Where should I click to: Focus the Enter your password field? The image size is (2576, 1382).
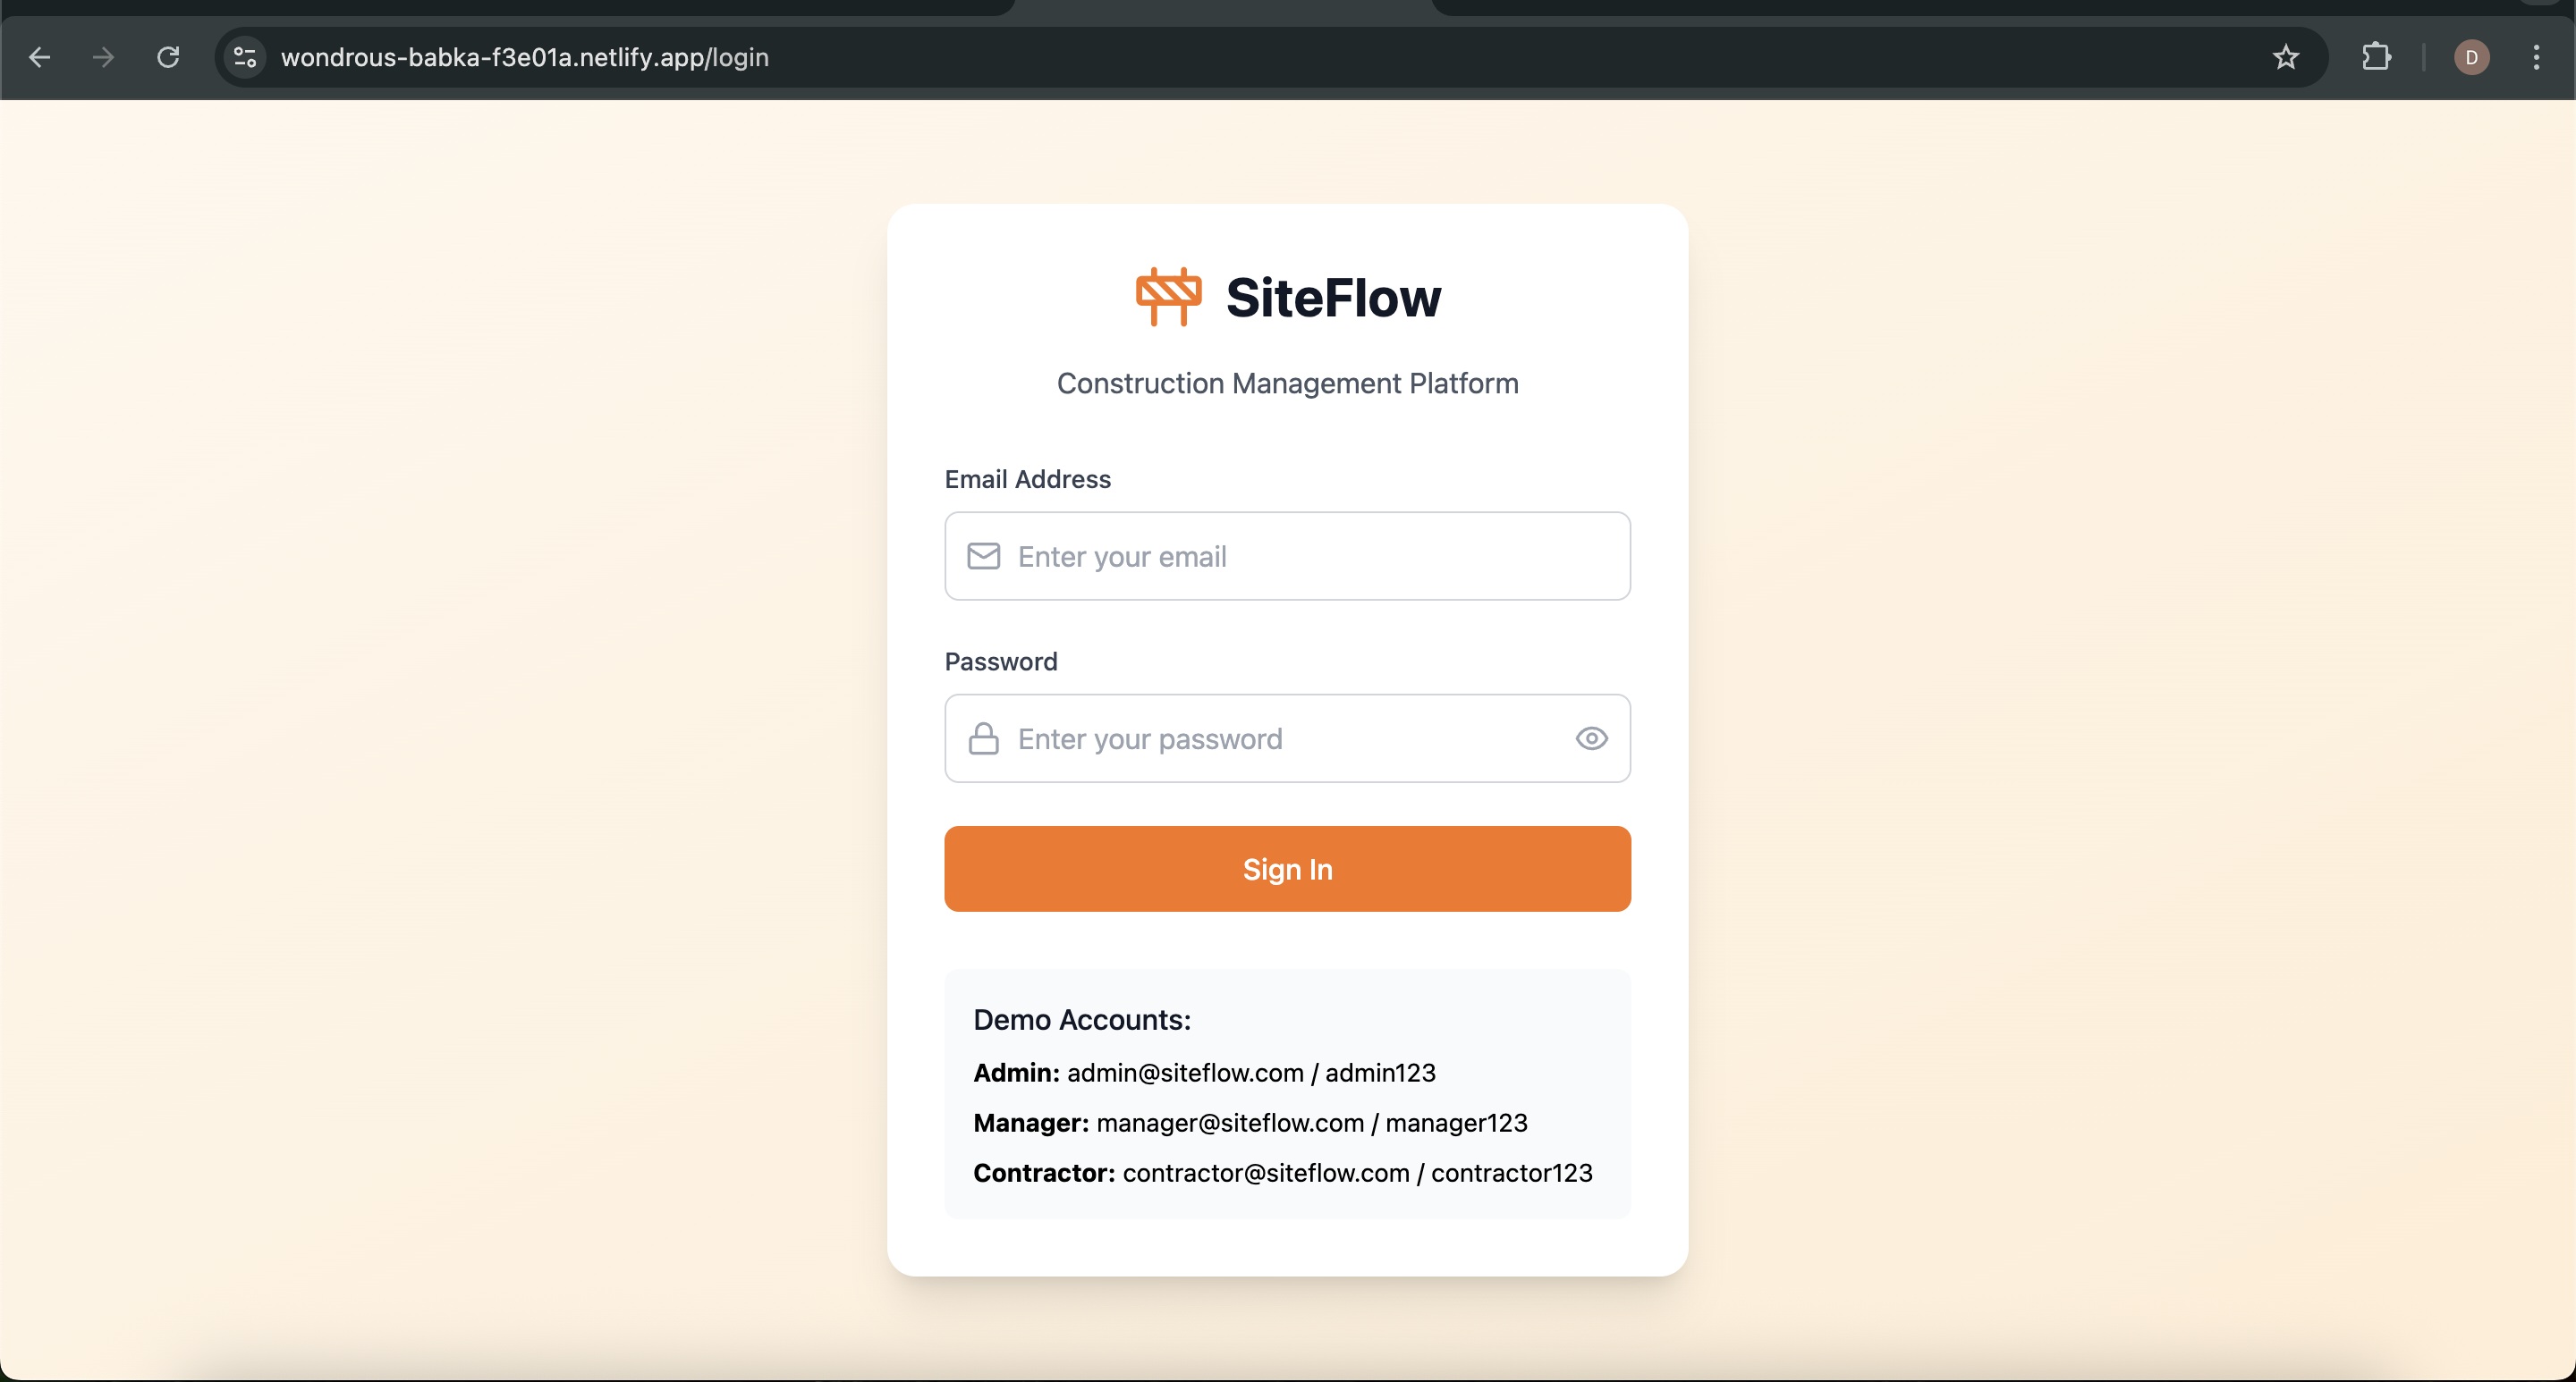tap(1280, 739)
